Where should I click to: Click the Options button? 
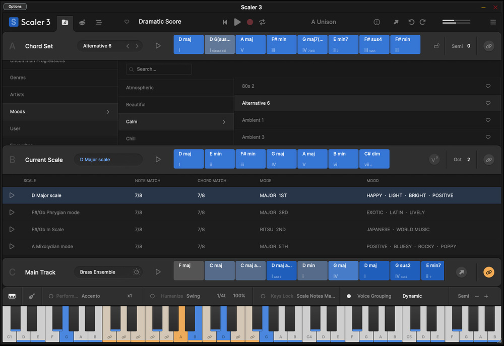15,7
